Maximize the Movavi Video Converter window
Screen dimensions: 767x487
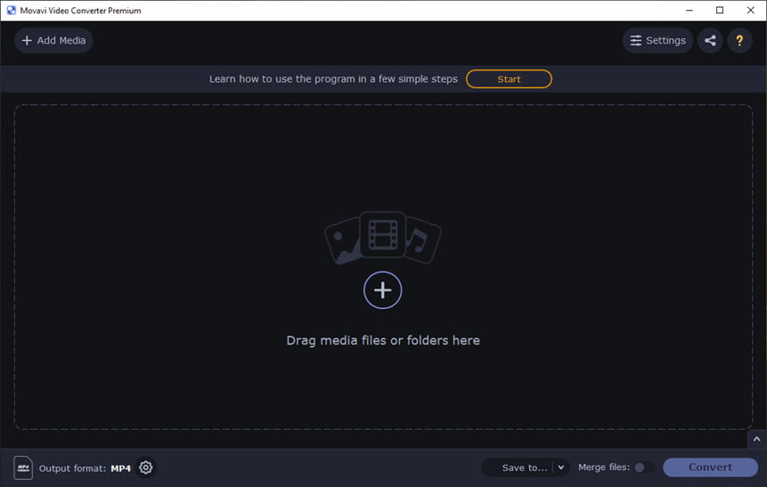[720, 11]
